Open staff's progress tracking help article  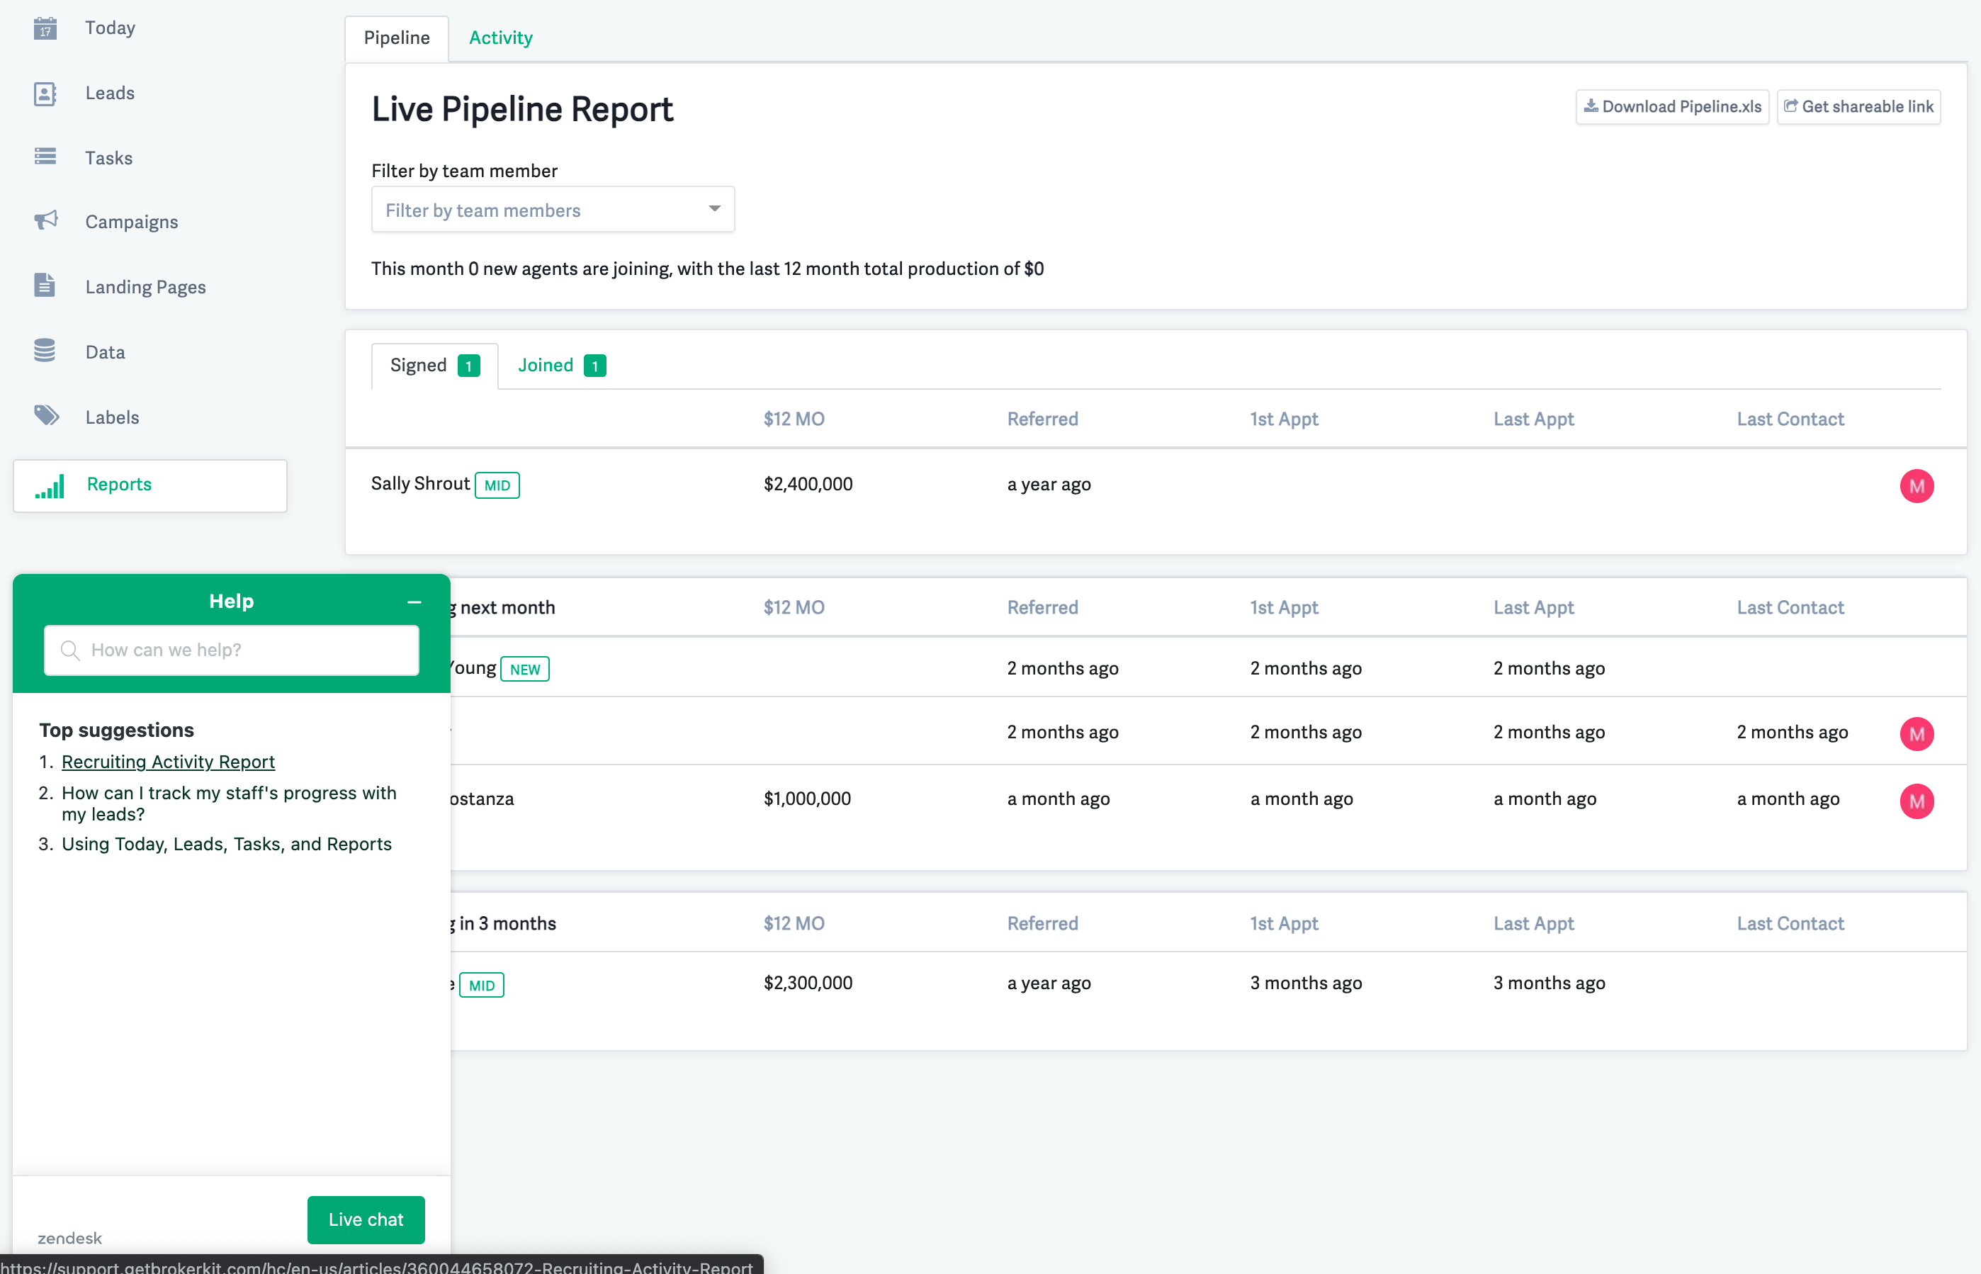(x=229, y=804)
